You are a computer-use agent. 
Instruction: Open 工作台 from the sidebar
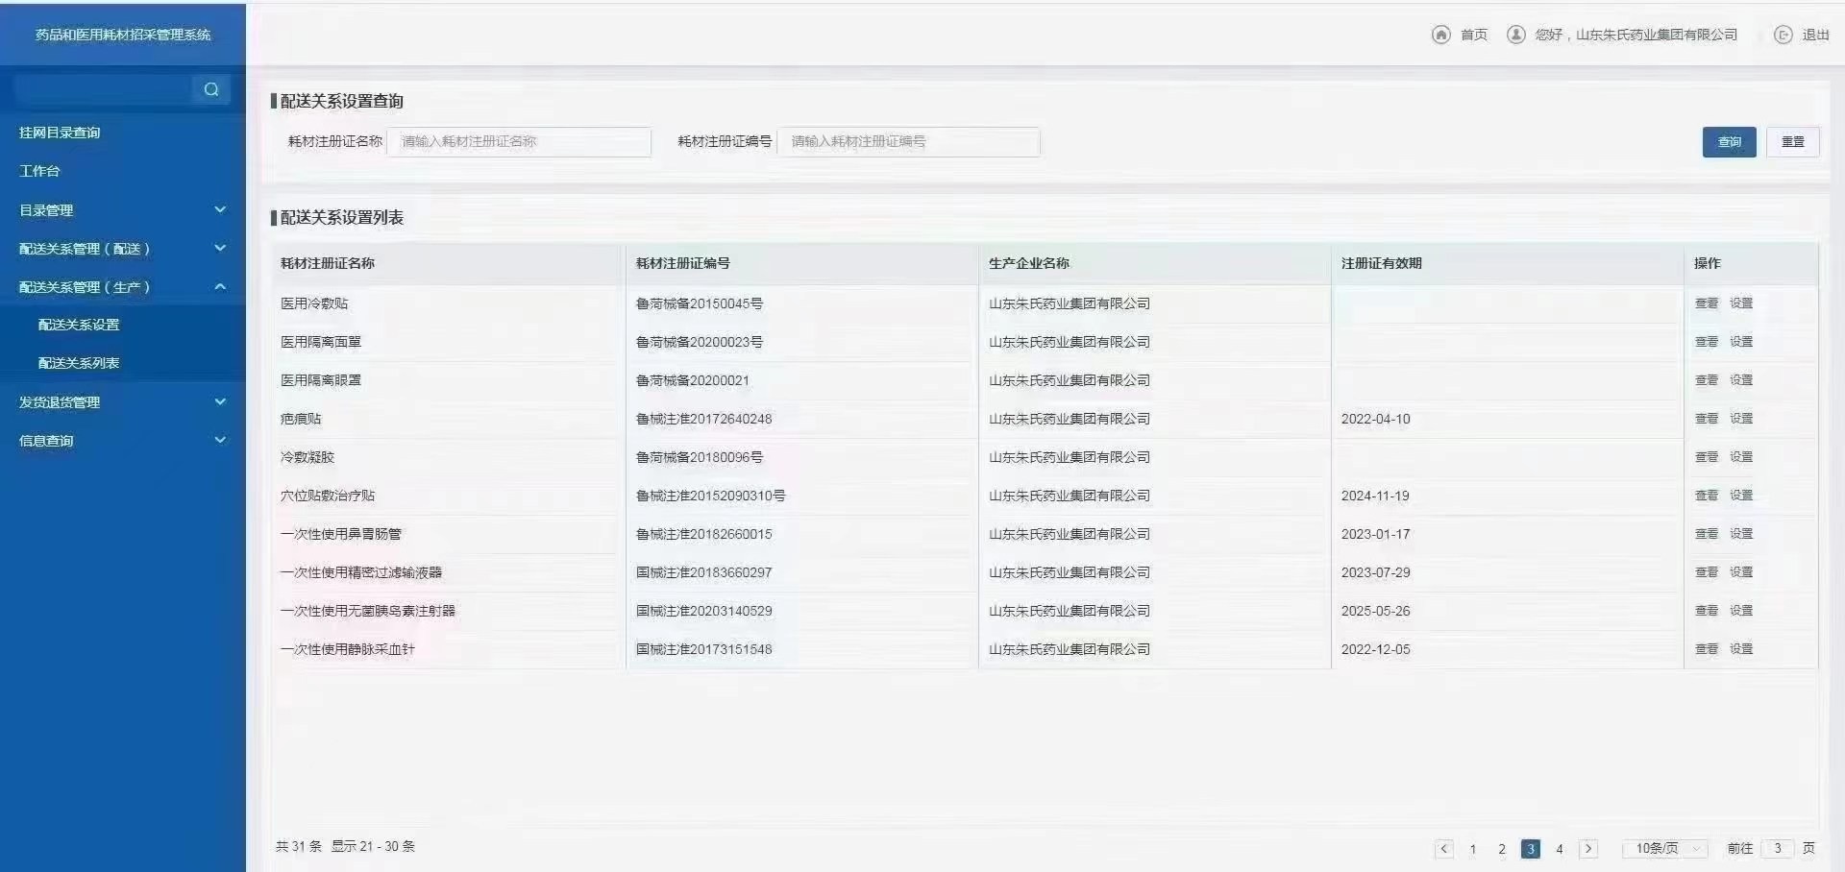click(39, 171)
